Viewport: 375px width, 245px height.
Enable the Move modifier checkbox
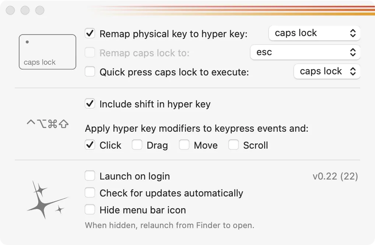click(184, 145)
